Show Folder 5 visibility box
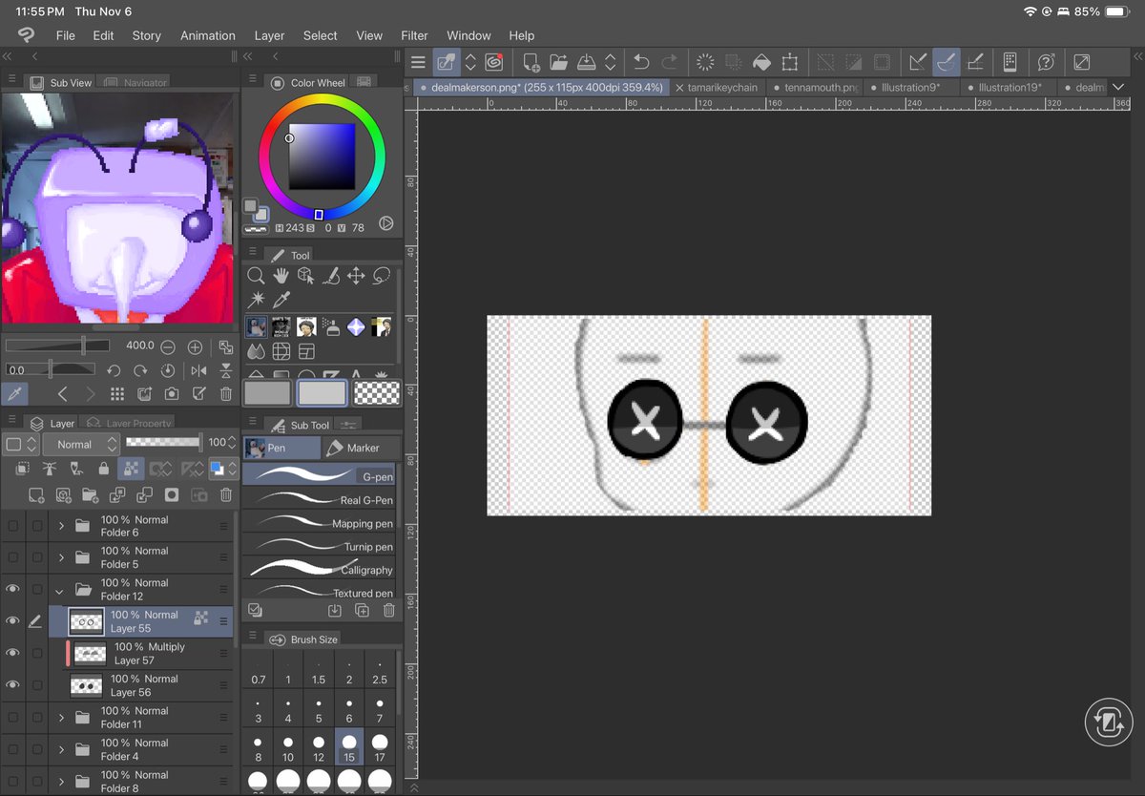This screenshot has height=796, width=1145. click(x=12, y=557)
